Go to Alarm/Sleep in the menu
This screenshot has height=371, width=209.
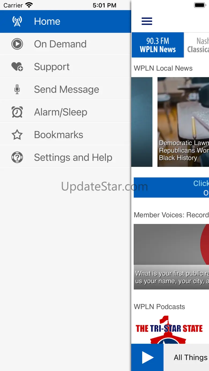66,112
